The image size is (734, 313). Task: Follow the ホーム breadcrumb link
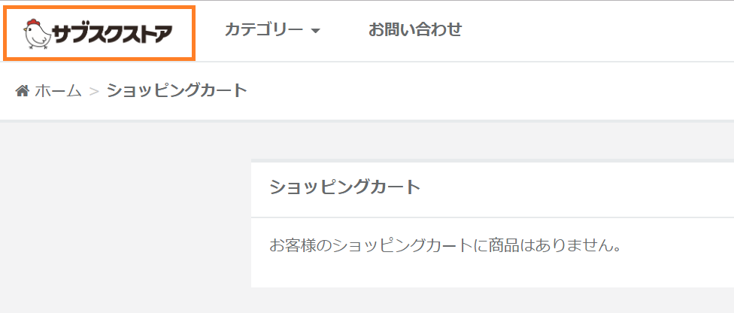58,91
